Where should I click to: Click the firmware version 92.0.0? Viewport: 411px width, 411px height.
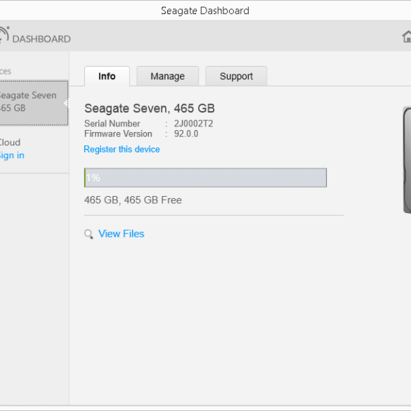coord(186,133)
